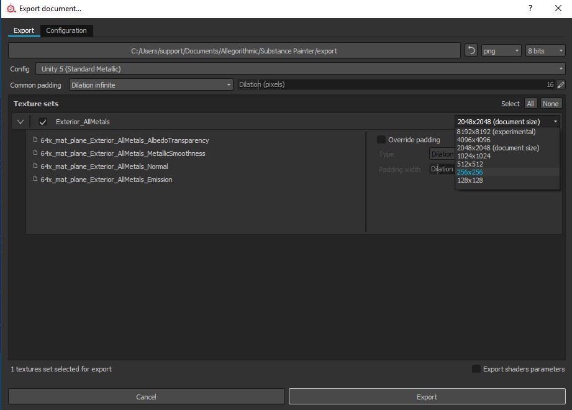Enable the Override padding checkbox
The width and height of the screenshot is (572, 410).
tap(381, 139)
